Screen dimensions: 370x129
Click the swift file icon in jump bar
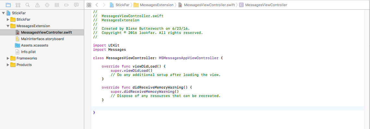point(180,5)
